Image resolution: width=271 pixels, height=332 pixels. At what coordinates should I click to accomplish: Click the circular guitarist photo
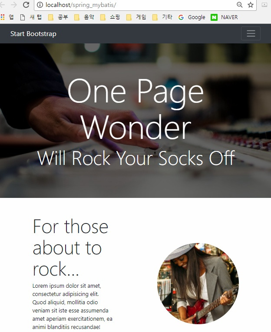pos(198,283)
